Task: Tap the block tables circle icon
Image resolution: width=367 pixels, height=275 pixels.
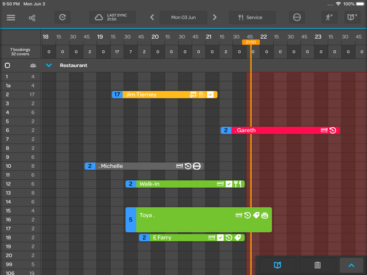Action: tap(297, 17)
